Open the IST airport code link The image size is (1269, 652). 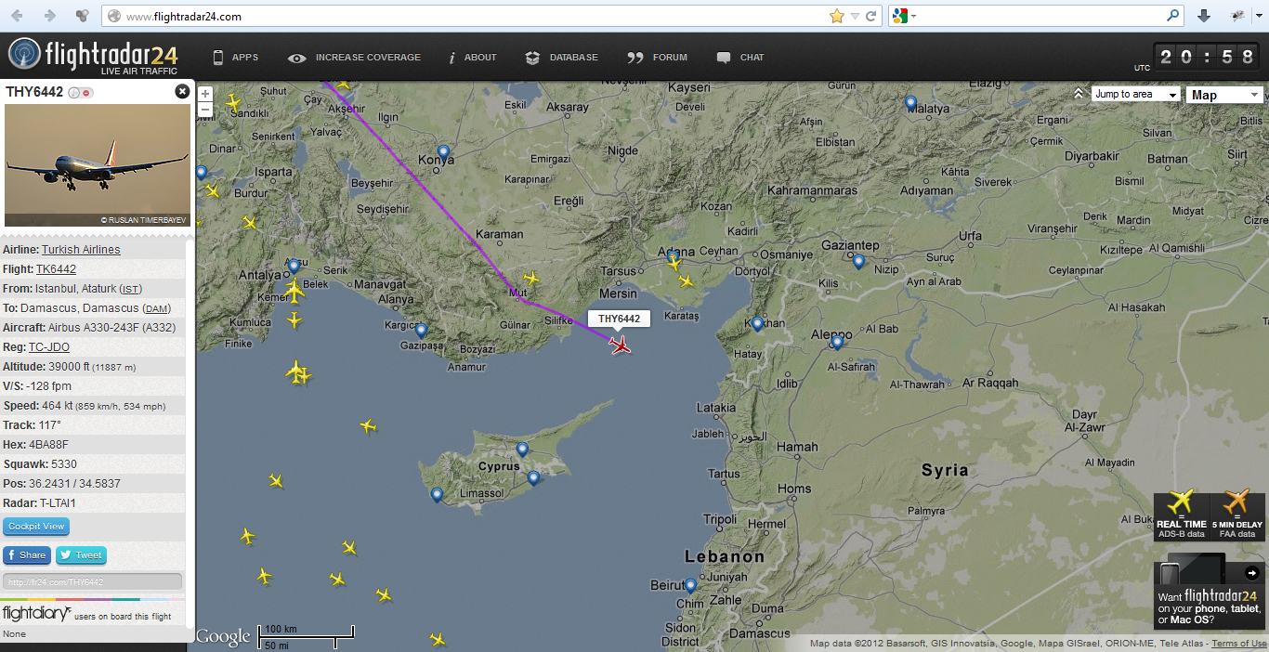click(x=130, y=289)
